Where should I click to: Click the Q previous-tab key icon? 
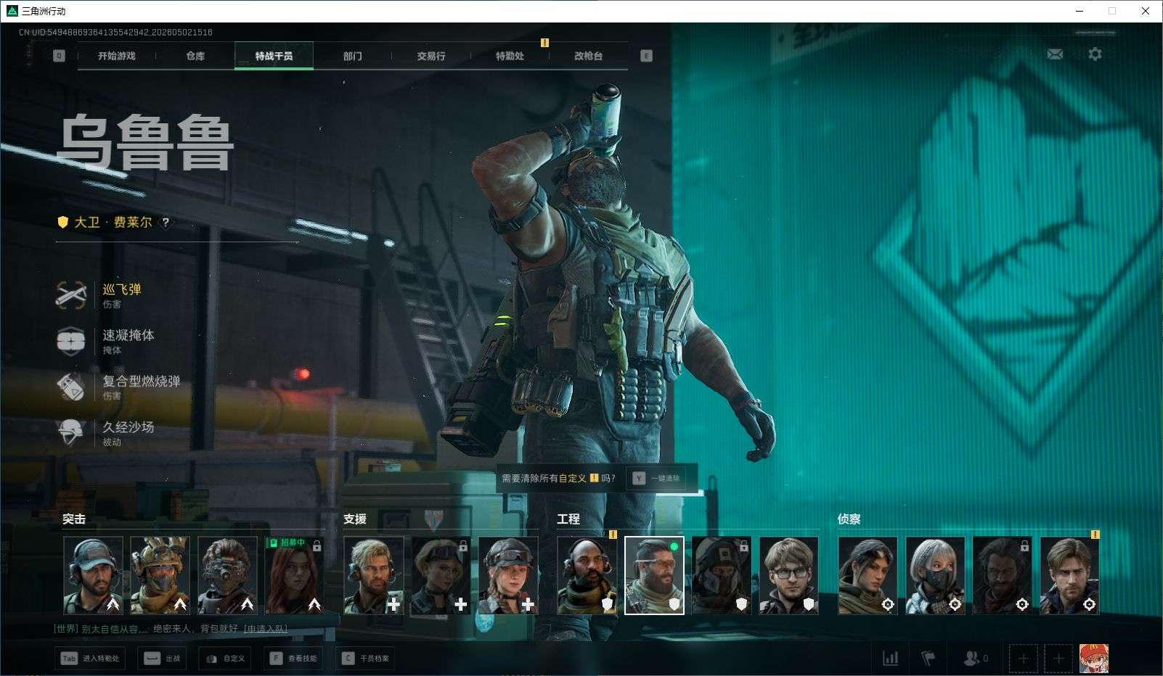click(60, 56)
